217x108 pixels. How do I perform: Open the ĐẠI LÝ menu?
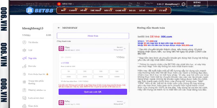(x=152, y=11)
